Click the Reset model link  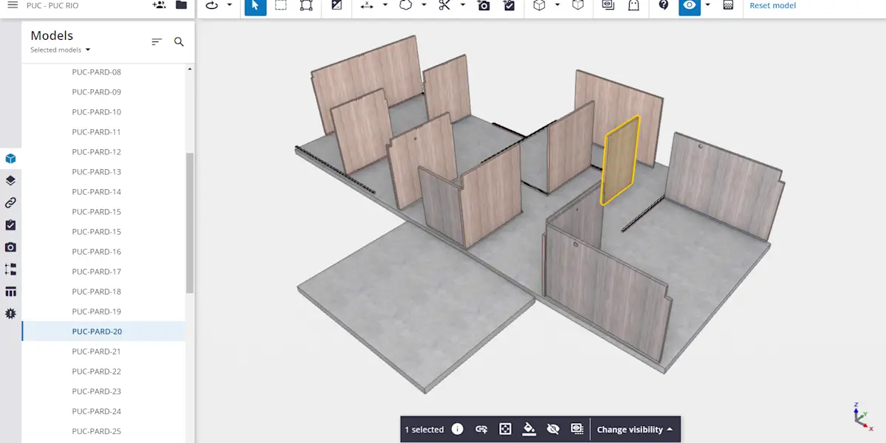772,6
